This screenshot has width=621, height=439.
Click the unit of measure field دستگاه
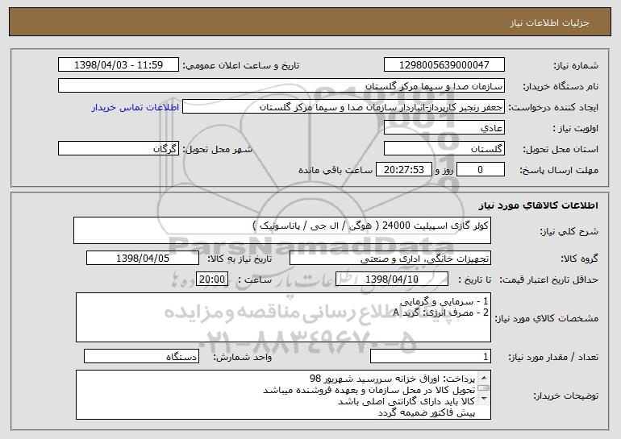coord(141,356)
